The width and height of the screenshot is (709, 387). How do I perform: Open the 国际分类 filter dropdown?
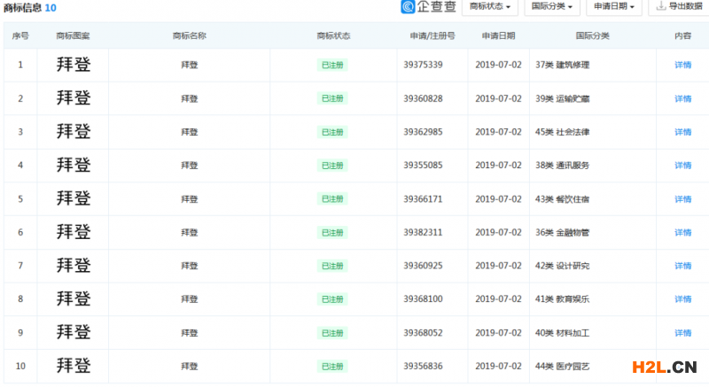pos(551,7)
